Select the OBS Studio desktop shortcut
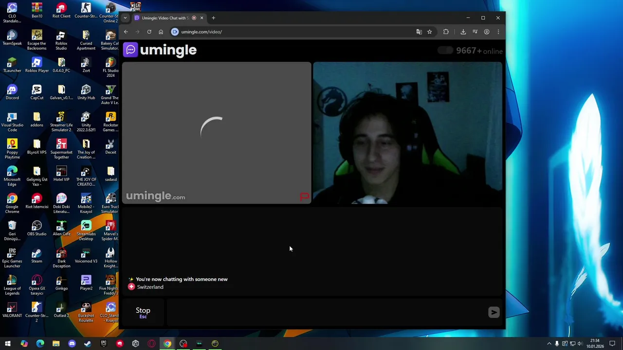 coord(37,227)
